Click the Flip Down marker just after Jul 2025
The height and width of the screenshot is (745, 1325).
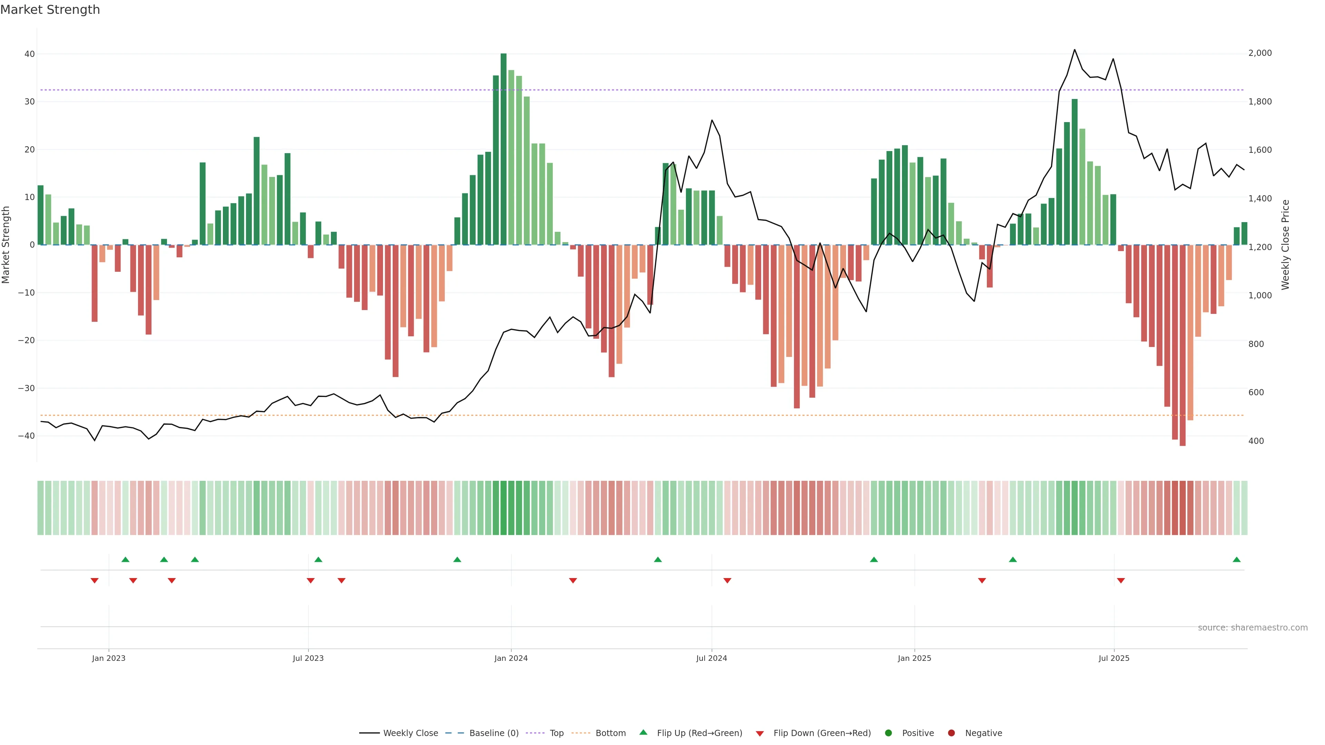coord(1121,580)
